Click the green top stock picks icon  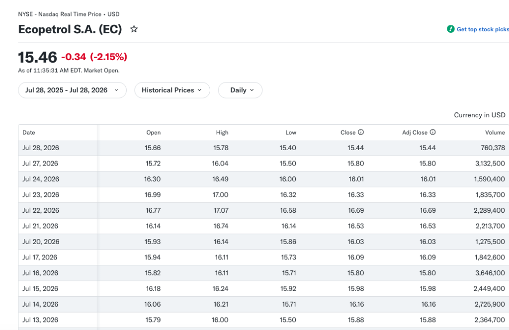(450, 29)
